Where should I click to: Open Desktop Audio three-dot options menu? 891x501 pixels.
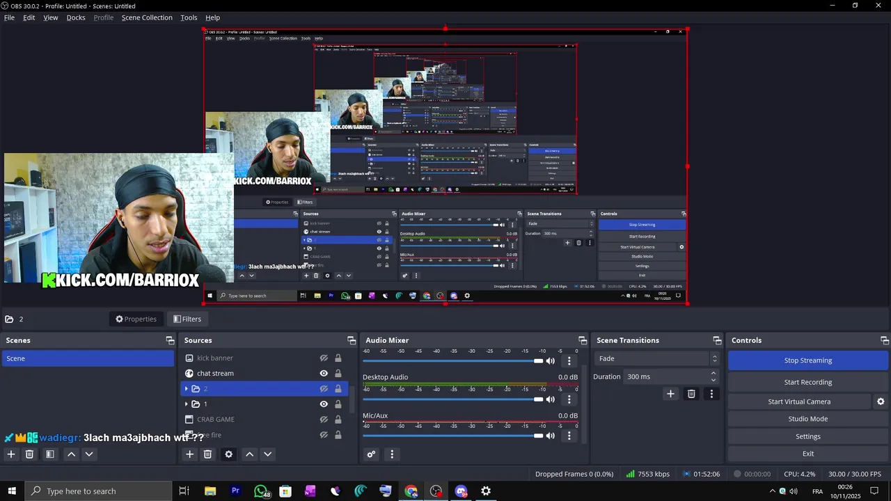click(569, 399)
